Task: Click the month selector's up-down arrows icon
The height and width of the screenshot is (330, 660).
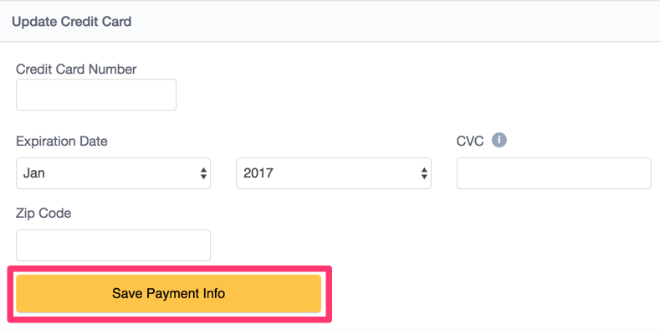Action: click(203, 173)
